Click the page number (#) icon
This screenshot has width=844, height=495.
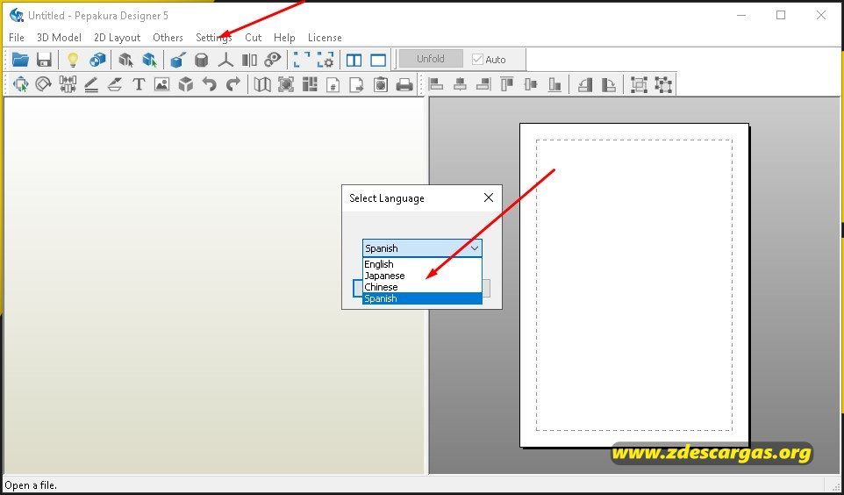[333, 84]
